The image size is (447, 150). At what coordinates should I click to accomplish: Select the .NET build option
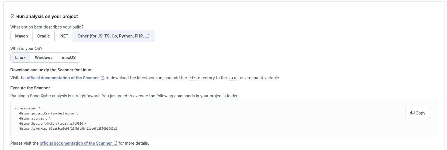64,36
